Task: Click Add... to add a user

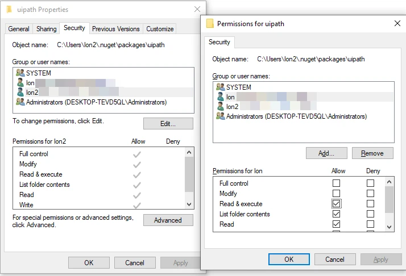Action: point(326,153)
